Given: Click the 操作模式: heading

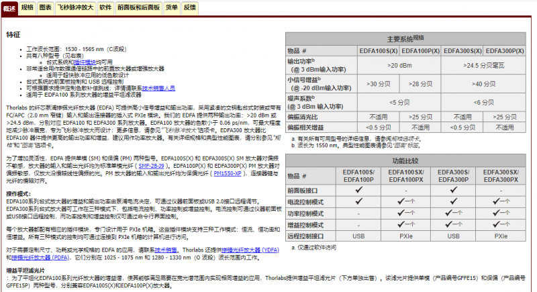Looking at the screenshot, I should (x=19, y=194).
